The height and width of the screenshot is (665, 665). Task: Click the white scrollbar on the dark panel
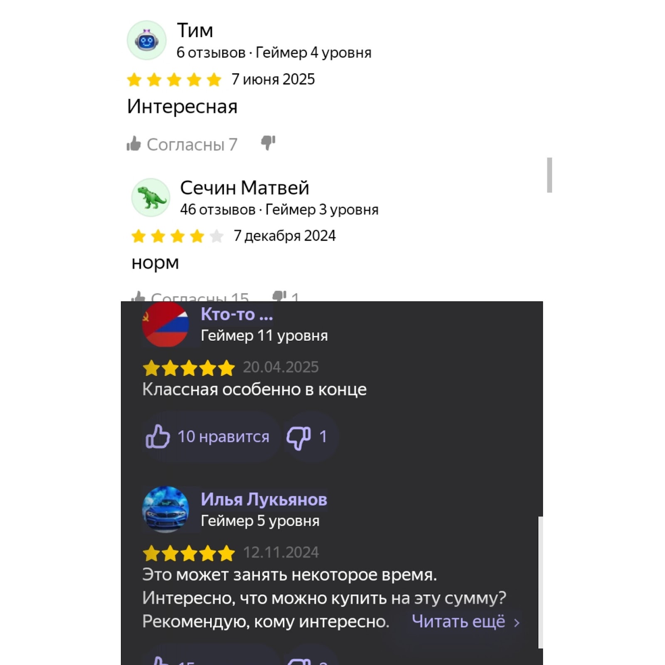pos(540,582)
